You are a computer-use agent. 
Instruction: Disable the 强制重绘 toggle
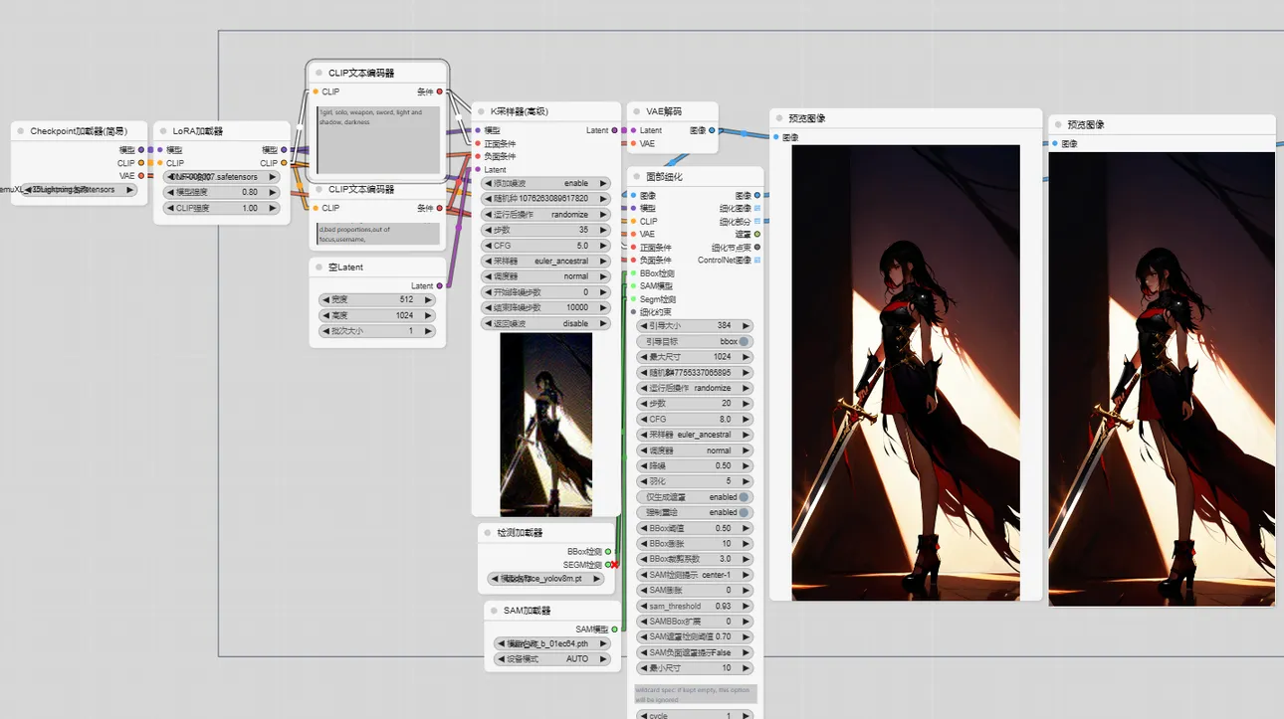point(744,512)
